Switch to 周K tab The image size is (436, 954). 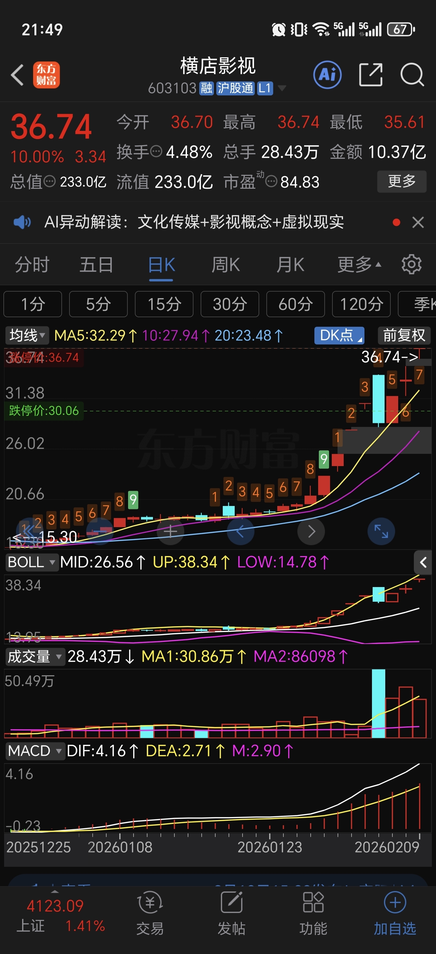coord(225,264)
